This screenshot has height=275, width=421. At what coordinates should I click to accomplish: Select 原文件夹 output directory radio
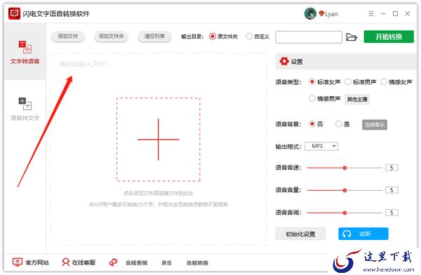point(213,36)
